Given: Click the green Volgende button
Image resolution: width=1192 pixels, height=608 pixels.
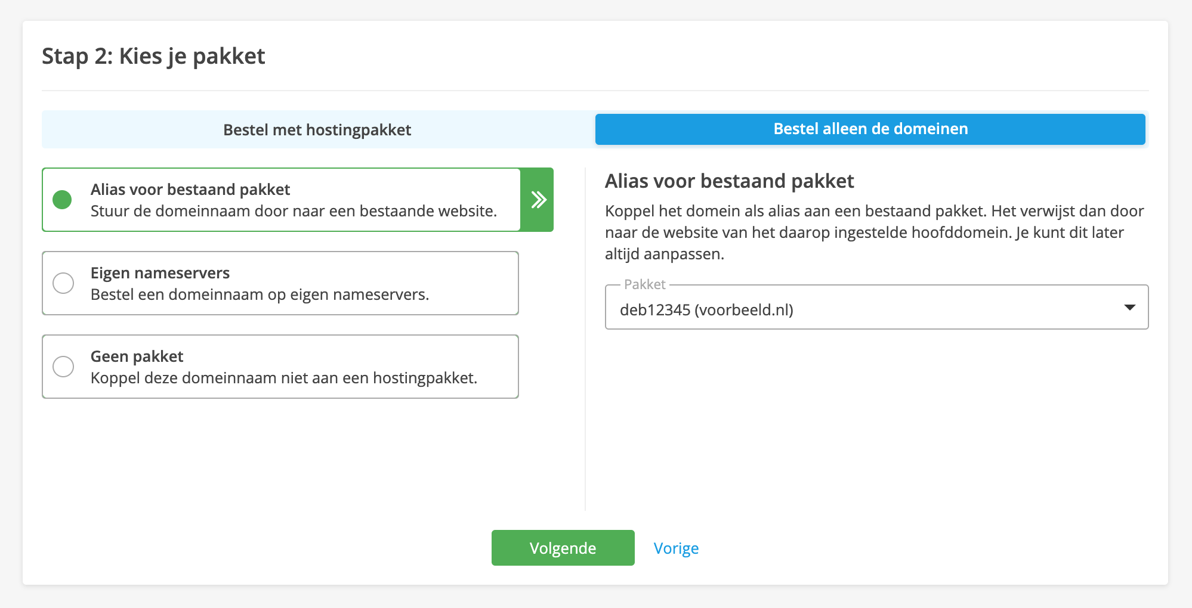Looking at the screenshot, I should pos(563,548).
